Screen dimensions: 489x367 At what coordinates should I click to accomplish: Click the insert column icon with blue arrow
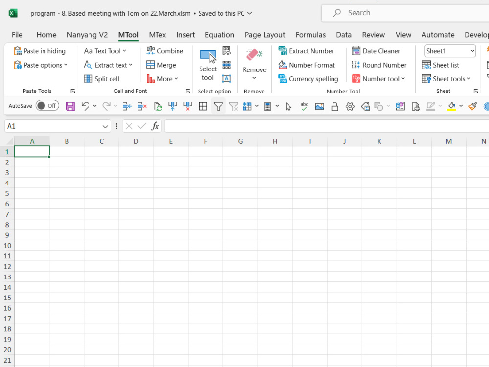click(173, 106)
